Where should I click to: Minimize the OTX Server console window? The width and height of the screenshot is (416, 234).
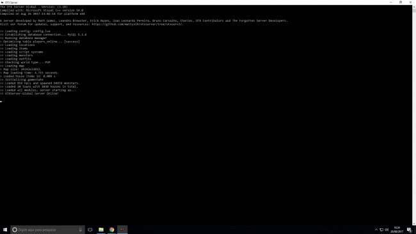click(x=391, y=2)
